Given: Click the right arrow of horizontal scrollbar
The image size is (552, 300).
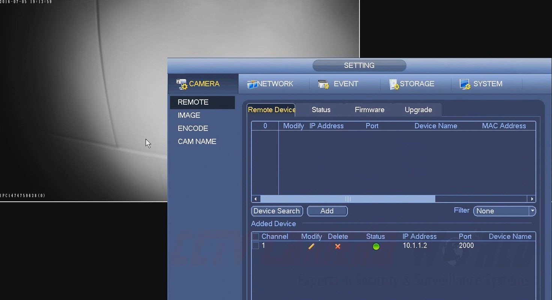Looking at the screenshot, I should point(532,199).
